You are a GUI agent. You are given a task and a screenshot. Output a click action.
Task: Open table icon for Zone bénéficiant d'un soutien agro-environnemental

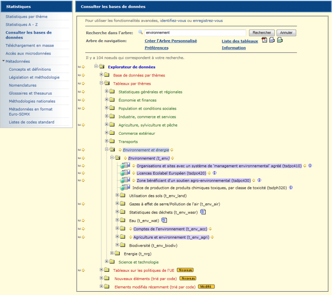[125, 180]
